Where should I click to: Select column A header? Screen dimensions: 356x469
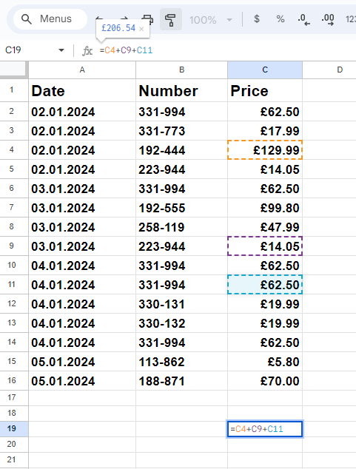coord(82,70)
